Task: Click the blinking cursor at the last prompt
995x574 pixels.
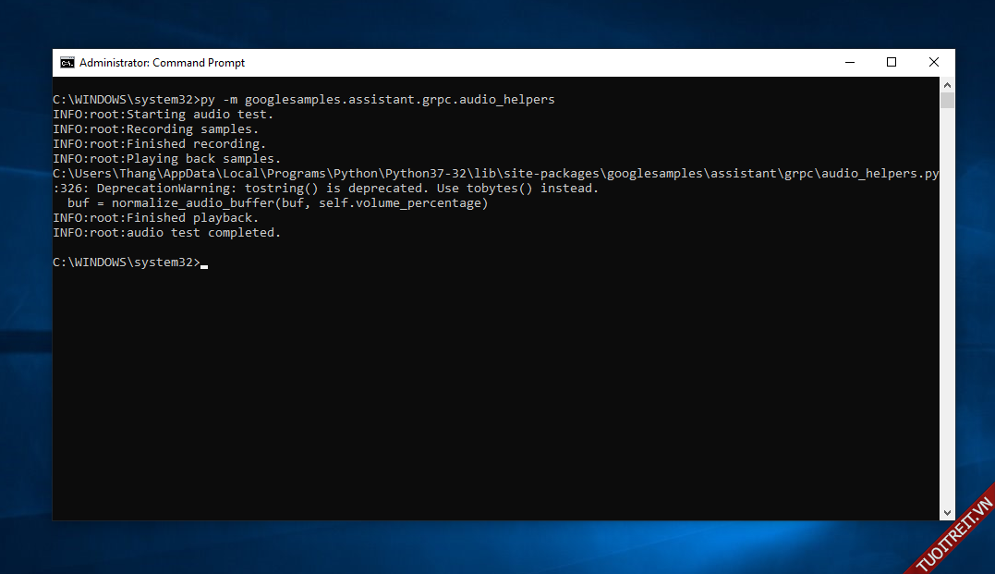Action: pos(204,264)
